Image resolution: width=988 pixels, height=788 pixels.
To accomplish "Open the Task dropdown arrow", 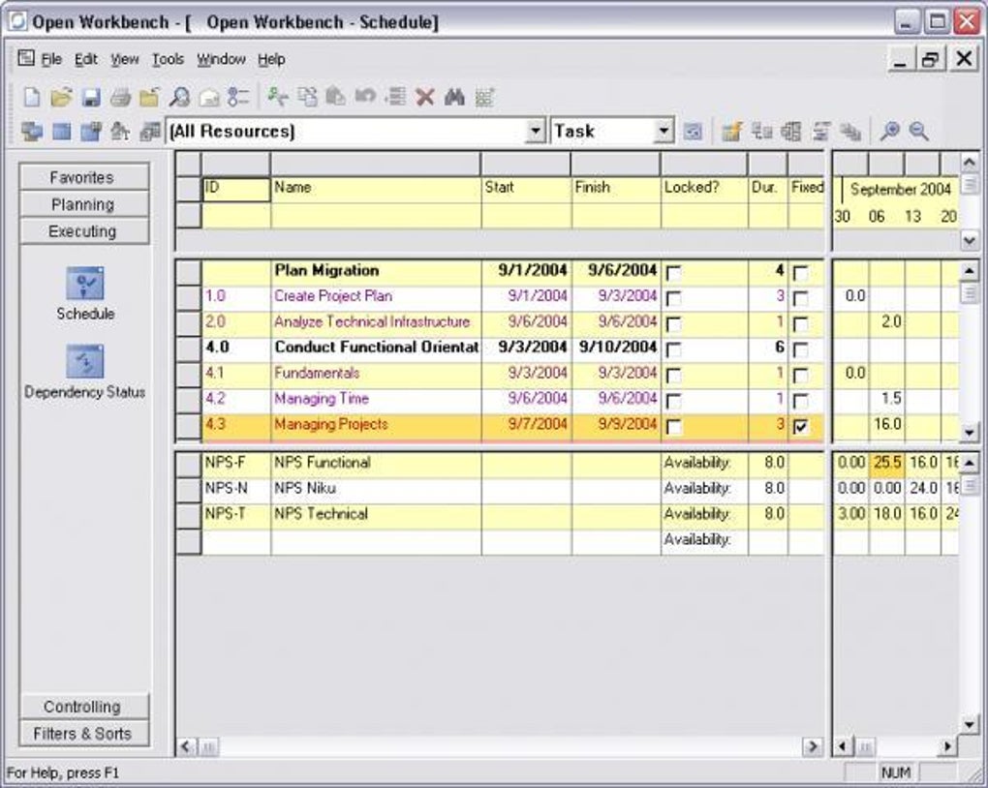I will pos(664,131).
